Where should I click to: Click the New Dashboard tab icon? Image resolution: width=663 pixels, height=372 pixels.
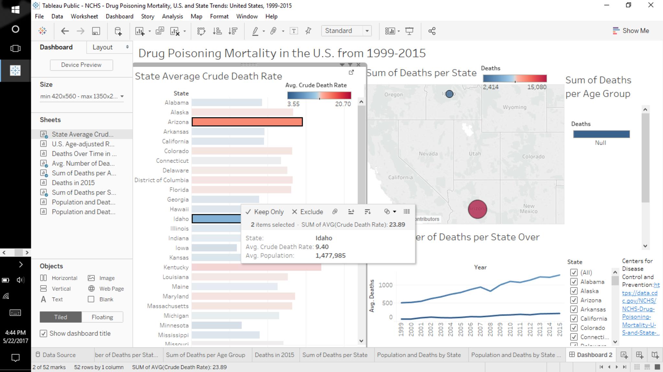point(639,355)
